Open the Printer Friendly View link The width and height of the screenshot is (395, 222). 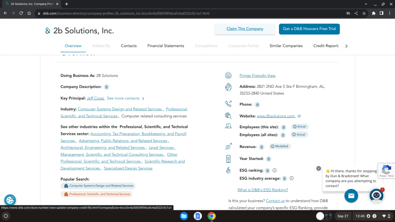coord(257,75)
